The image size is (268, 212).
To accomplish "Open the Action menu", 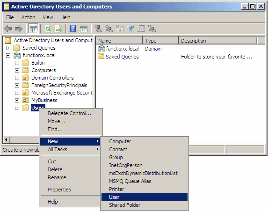I will pyautogui.click(x=28, y=17).
